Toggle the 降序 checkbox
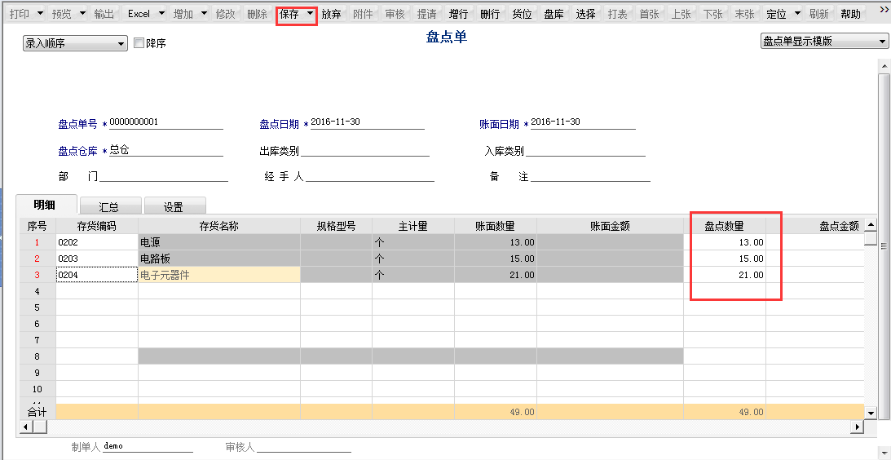 139,43
